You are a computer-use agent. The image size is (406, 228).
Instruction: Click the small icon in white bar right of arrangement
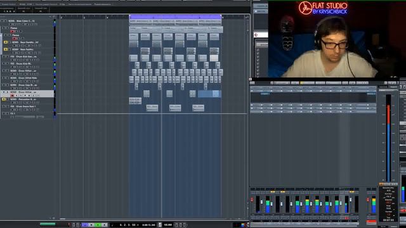(x=256, y=35)
